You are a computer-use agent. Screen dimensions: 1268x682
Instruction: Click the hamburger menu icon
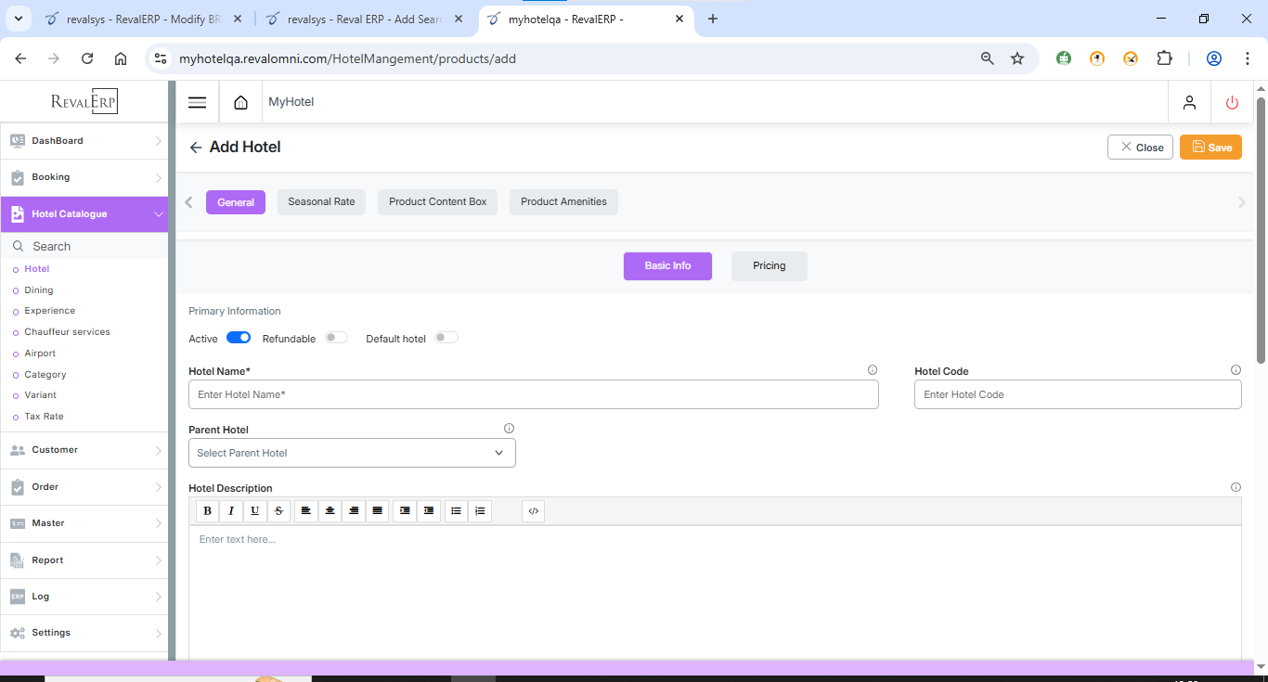197,102
